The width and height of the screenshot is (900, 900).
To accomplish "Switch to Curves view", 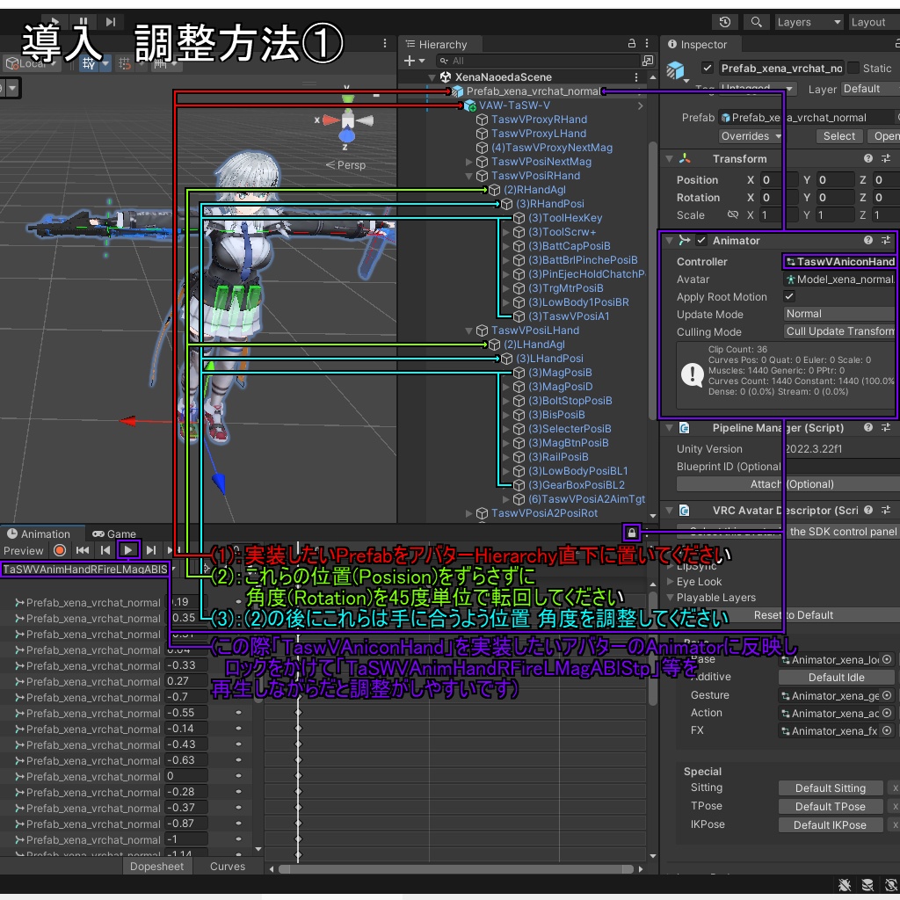I will (228, 866).
